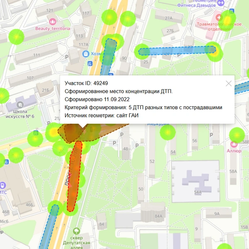Select building 84A label on map
The height and width of the screenshot is (249, 249).
click(x=159, y=216)
